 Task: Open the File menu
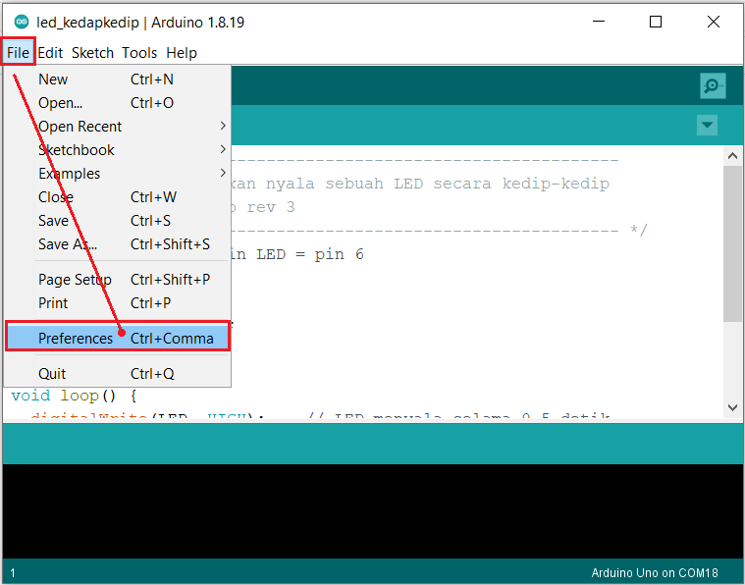tap(18, 52)
